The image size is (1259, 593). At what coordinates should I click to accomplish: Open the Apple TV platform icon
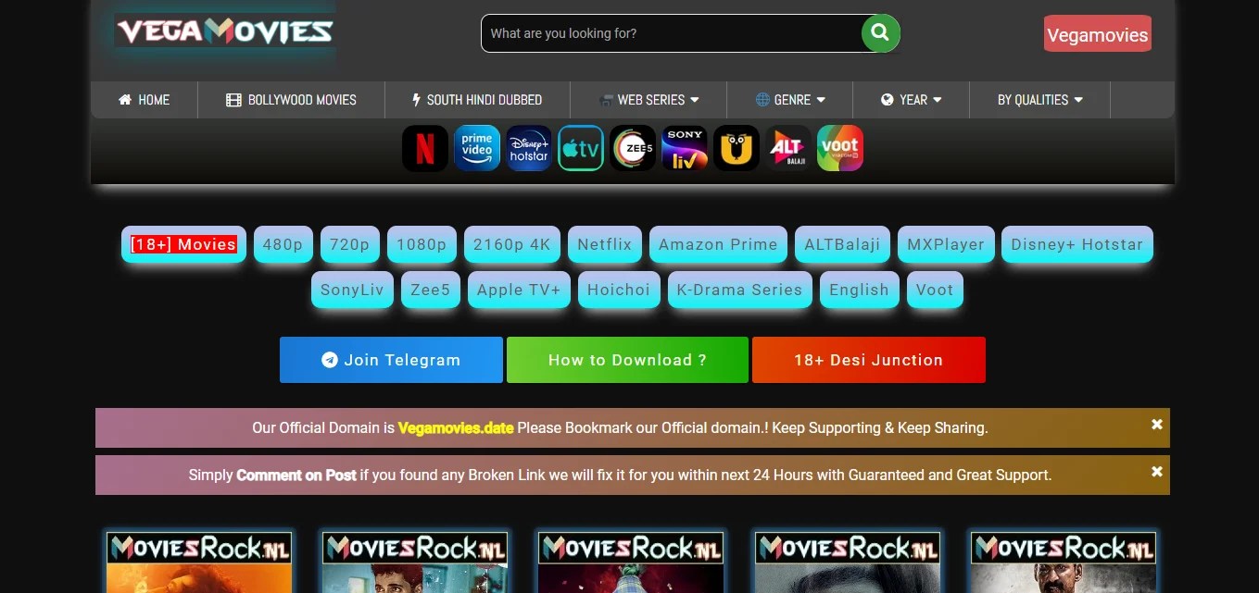(581, 148)
